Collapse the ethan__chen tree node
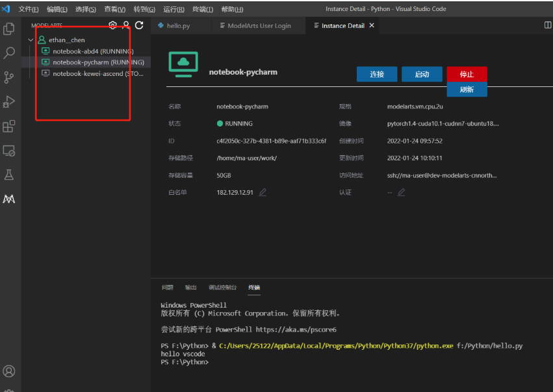This screenshot has width=553, height=392. click(31, 40)
